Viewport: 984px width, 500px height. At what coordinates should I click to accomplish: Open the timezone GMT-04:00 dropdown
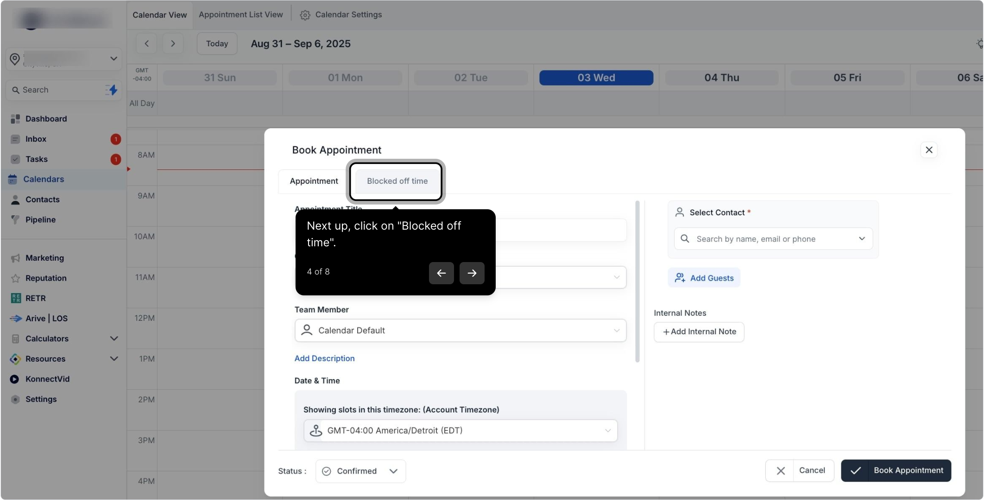click(x=460, y=431)
